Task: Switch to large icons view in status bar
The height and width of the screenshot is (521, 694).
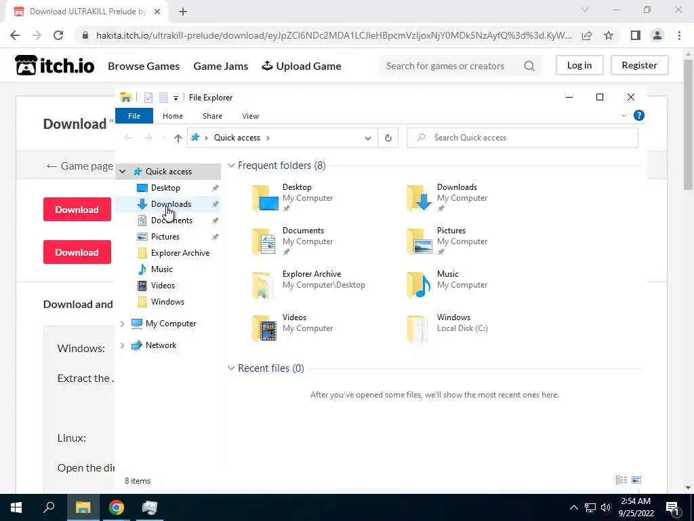Action: coord(636,480)
